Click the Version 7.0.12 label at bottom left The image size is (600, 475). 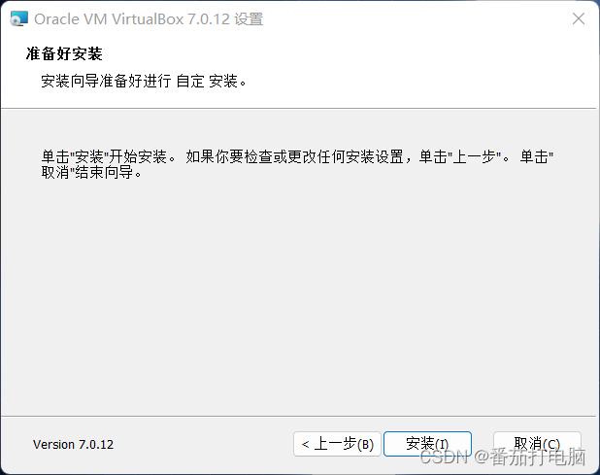(x=73, y=444)
